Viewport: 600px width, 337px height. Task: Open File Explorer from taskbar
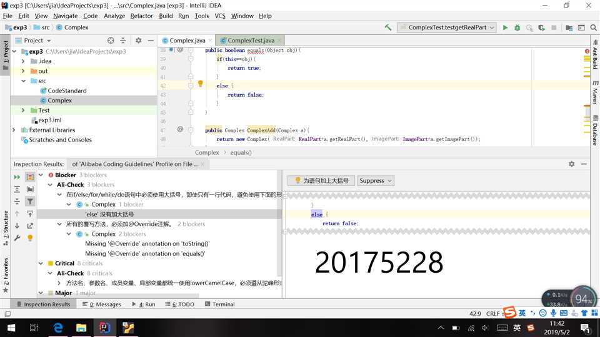click(x=81, y=328)
